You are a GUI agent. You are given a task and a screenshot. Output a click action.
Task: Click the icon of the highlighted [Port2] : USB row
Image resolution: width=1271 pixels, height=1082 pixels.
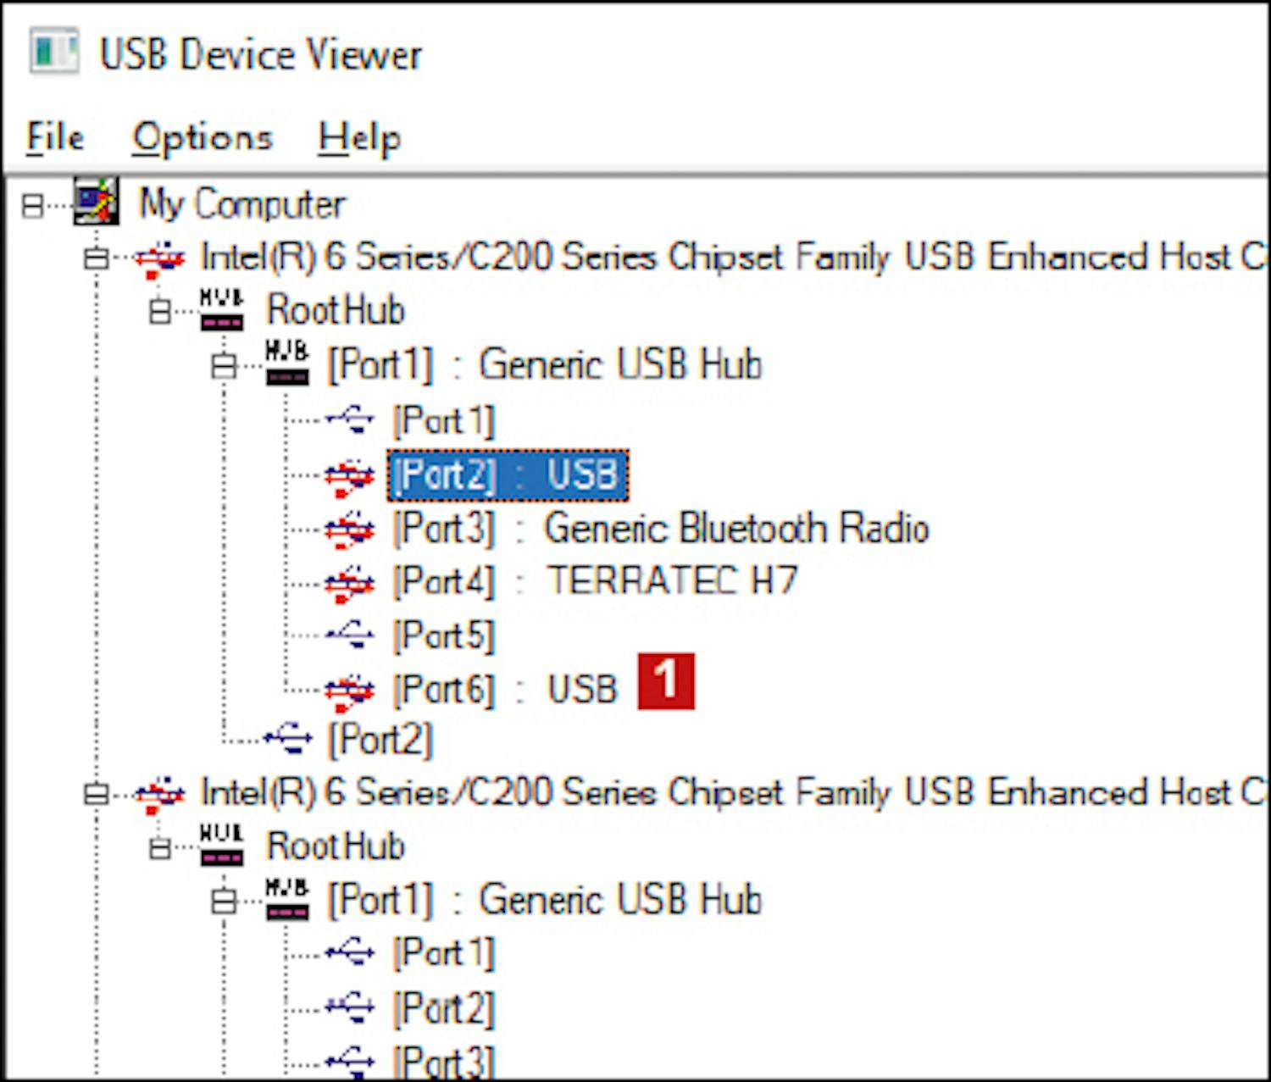[350, 476]
